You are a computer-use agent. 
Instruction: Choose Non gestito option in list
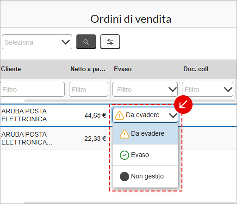pos(145,177)
